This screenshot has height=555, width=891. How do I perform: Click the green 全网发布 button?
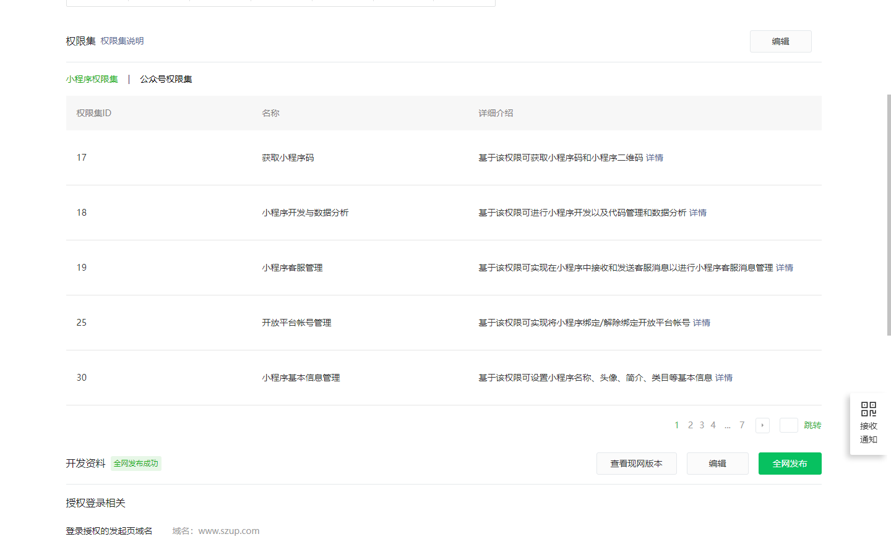[790, 464]
